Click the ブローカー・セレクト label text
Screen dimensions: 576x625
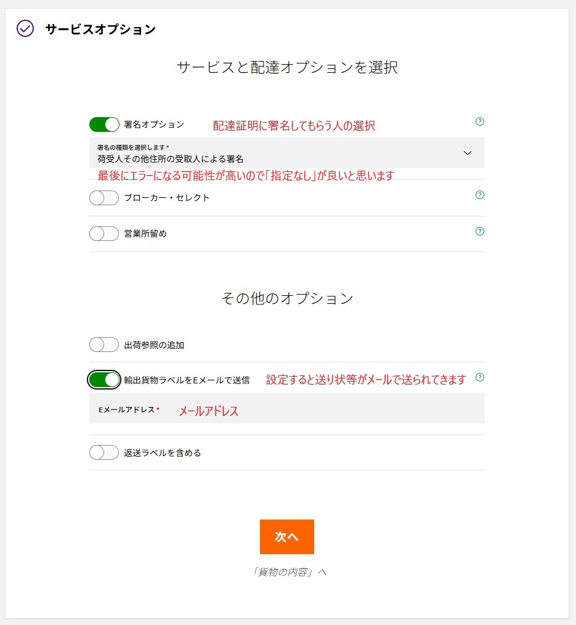coord(167,198)
